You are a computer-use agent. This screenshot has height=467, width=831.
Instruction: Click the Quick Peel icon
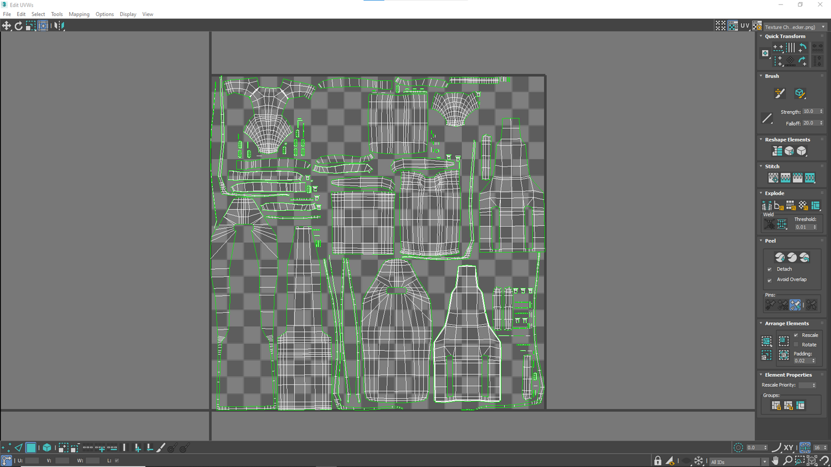click(x=779, y=257)
